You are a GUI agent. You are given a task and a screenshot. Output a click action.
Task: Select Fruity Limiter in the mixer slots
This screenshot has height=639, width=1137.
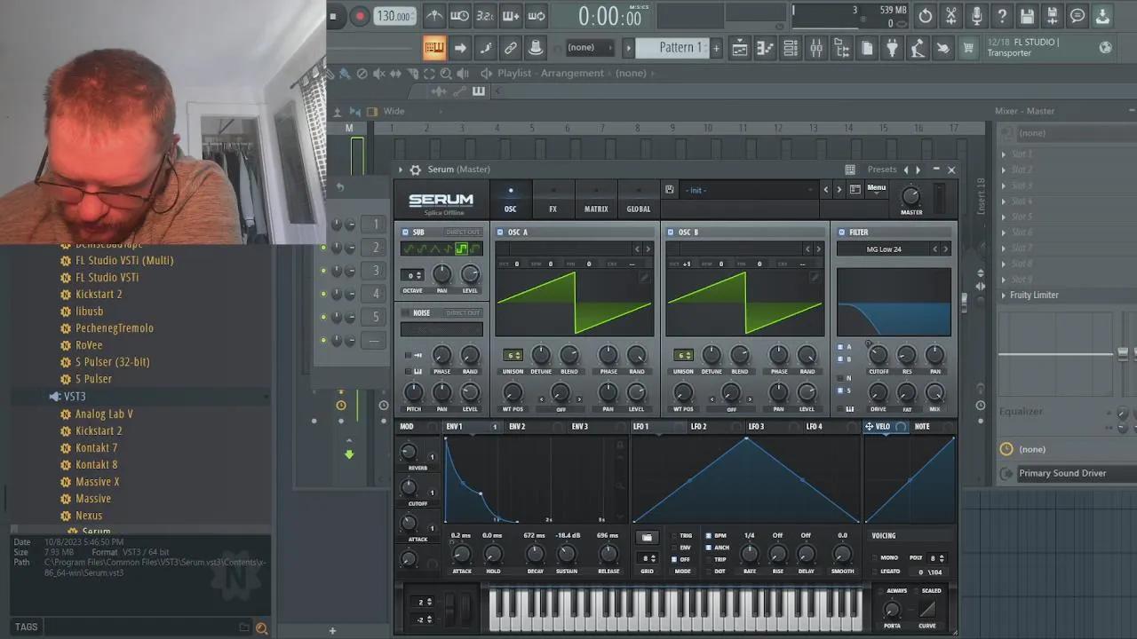[1034, 295]
